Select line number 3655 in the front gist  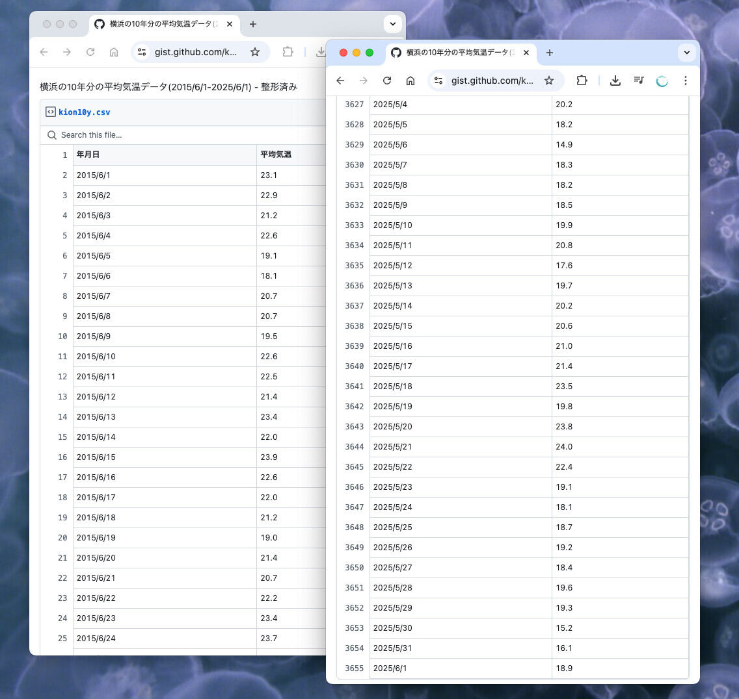click(354, 668)
